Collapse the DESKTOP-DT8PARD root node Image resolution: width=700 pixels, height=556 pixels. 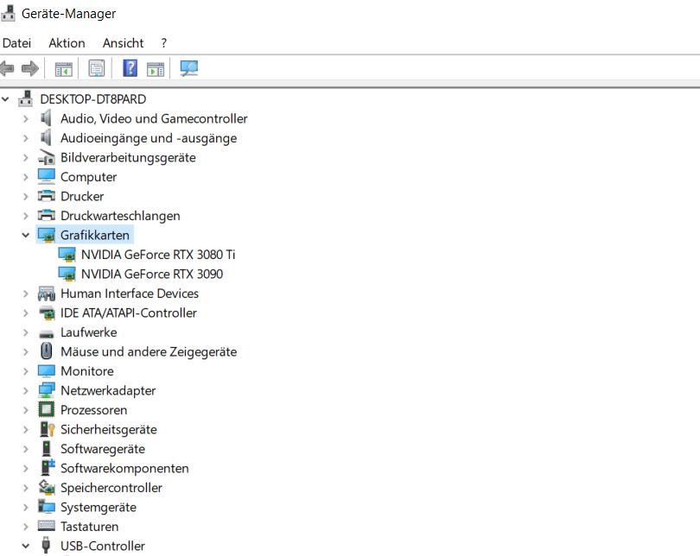(5, 99)
